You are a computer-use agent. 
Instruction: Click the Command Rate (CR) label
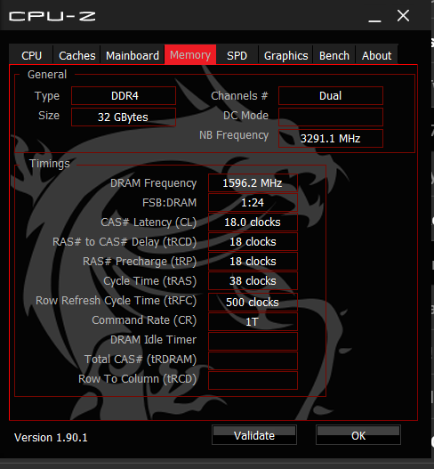[x=144, y=320]
